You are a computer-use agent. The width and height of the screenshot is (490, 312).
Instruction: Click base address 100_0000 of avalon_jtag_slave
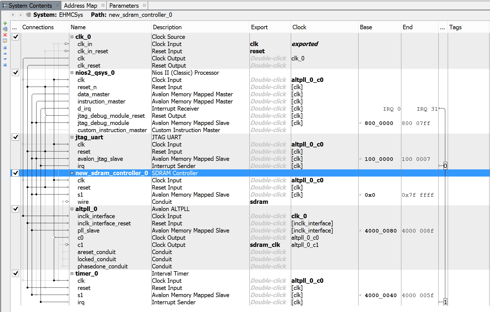(x=379, y=159)
